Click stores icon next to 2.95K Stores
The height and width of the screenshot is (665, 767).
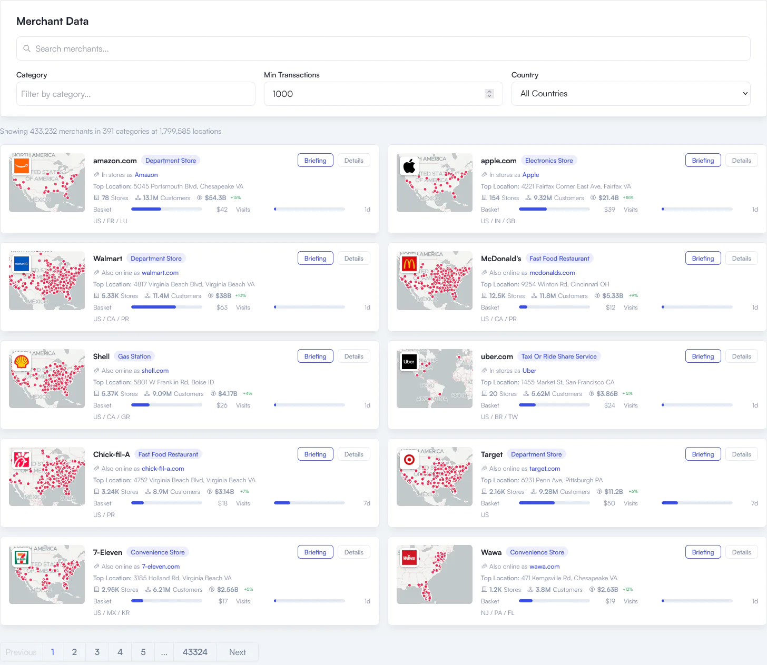(96, 590)
